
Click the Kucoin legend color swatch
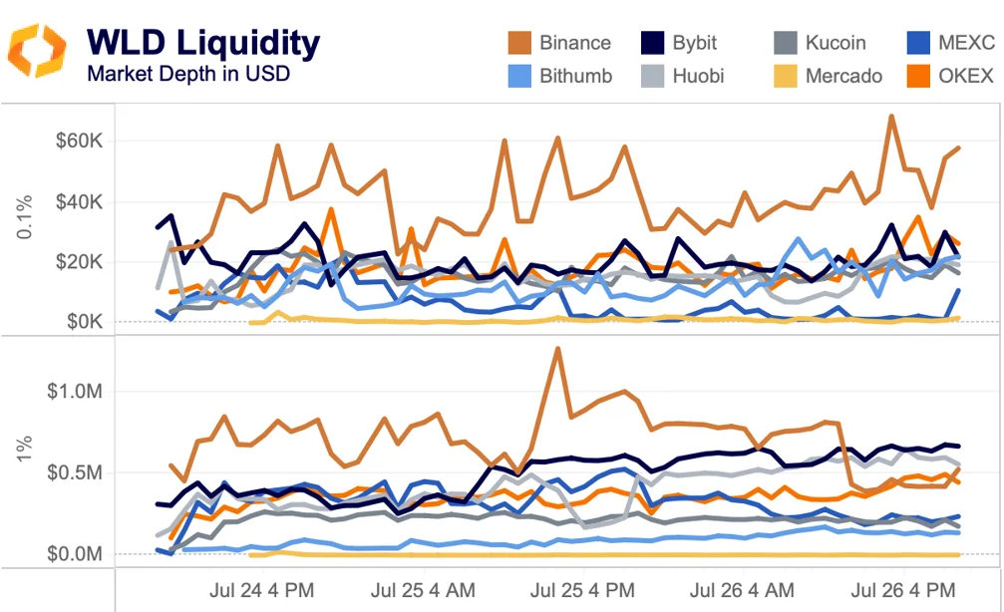(785, 43)
